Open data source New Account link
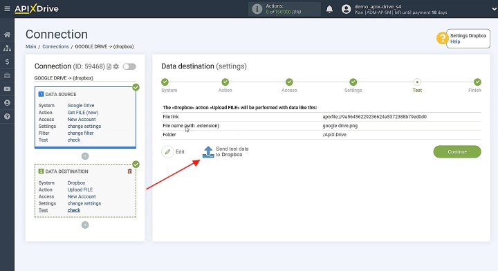Viewport: 498px width, 271px height. [82, 120]
